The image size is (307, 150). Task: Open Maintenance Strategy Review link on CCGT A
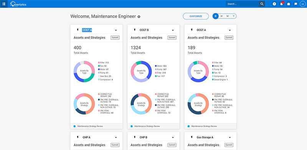[90, 126]
